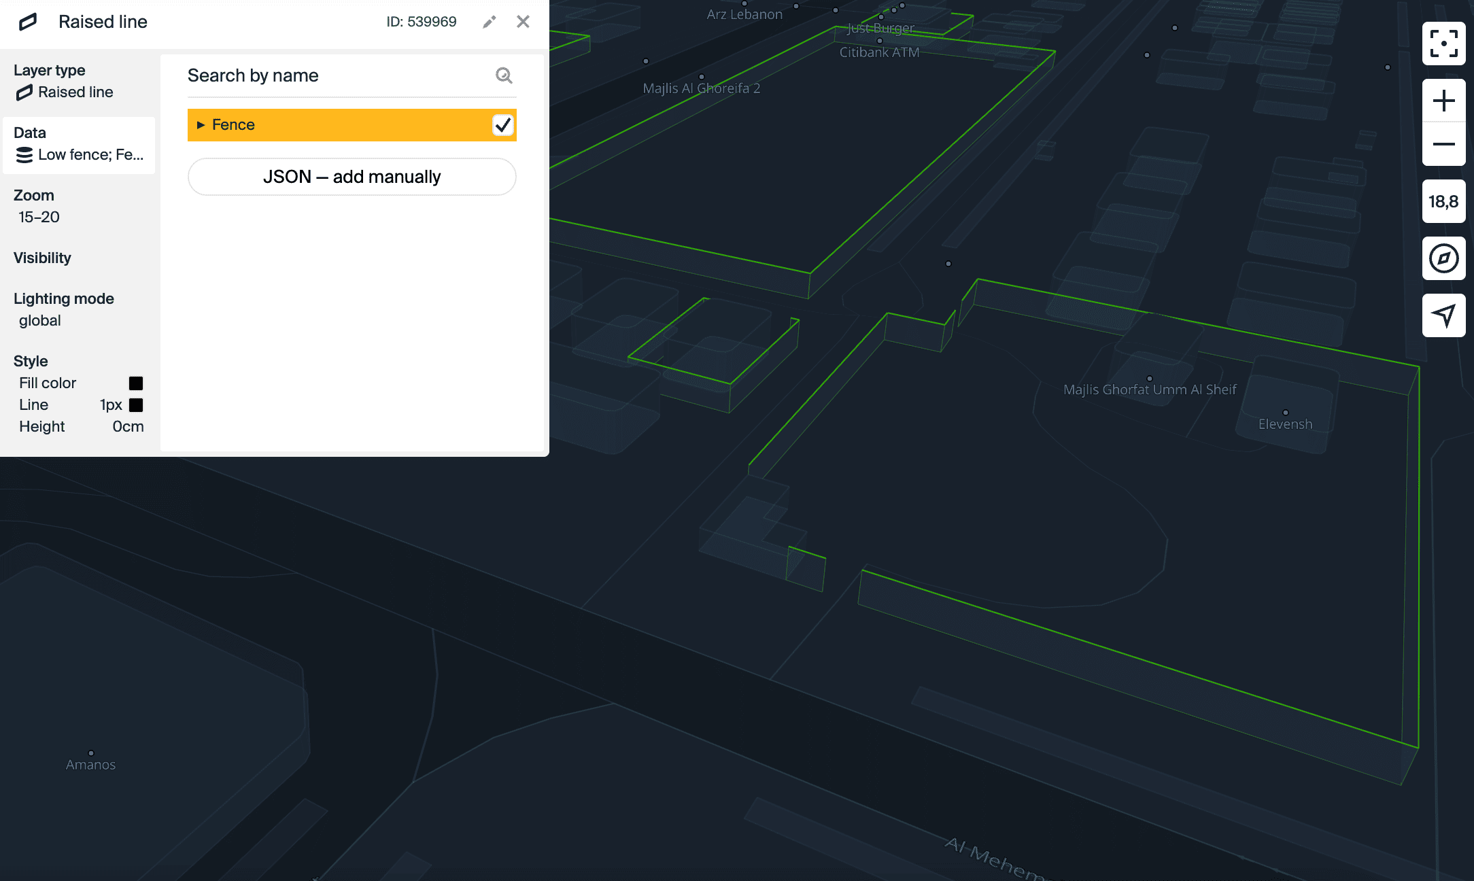Zoom out with the minus button
This screenshot has height=881, width=1474.
[1443, 144]
